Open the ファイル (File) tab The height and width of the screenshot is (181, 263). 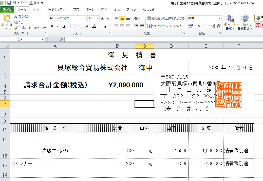(x=7, y=10)
